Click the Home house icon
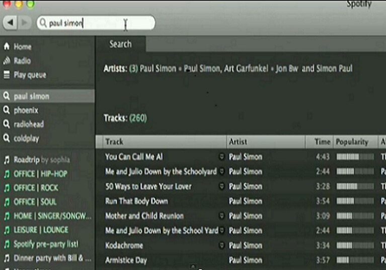The height and width of the screenshot is (270, 386). (x=7, y=46)
